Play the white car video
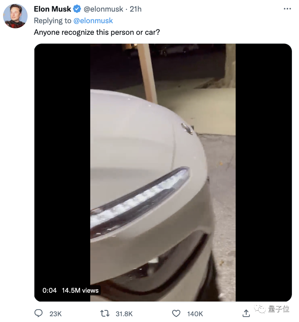Image resolution: width=299 pixels, height=322 pixels. (163, 173)
